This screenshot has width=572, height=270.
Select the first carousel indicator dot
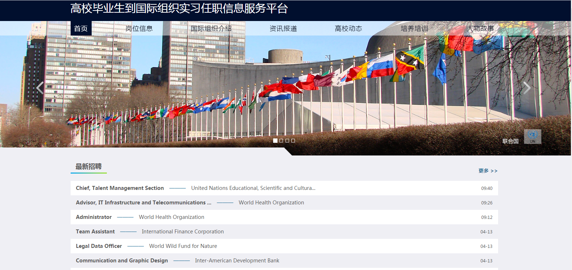pos(275,141)
